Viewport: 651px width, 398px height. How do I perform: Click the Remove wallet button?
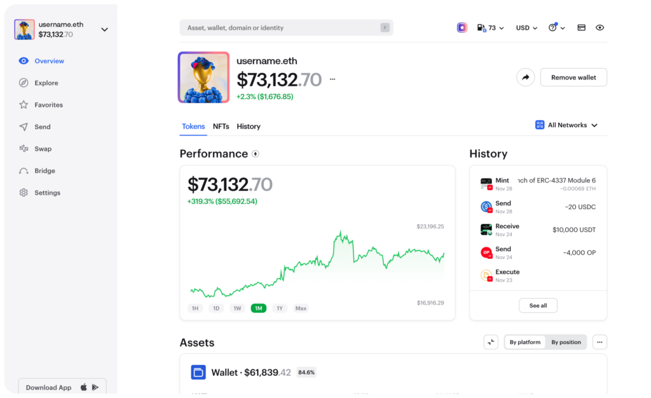(573, 77)
